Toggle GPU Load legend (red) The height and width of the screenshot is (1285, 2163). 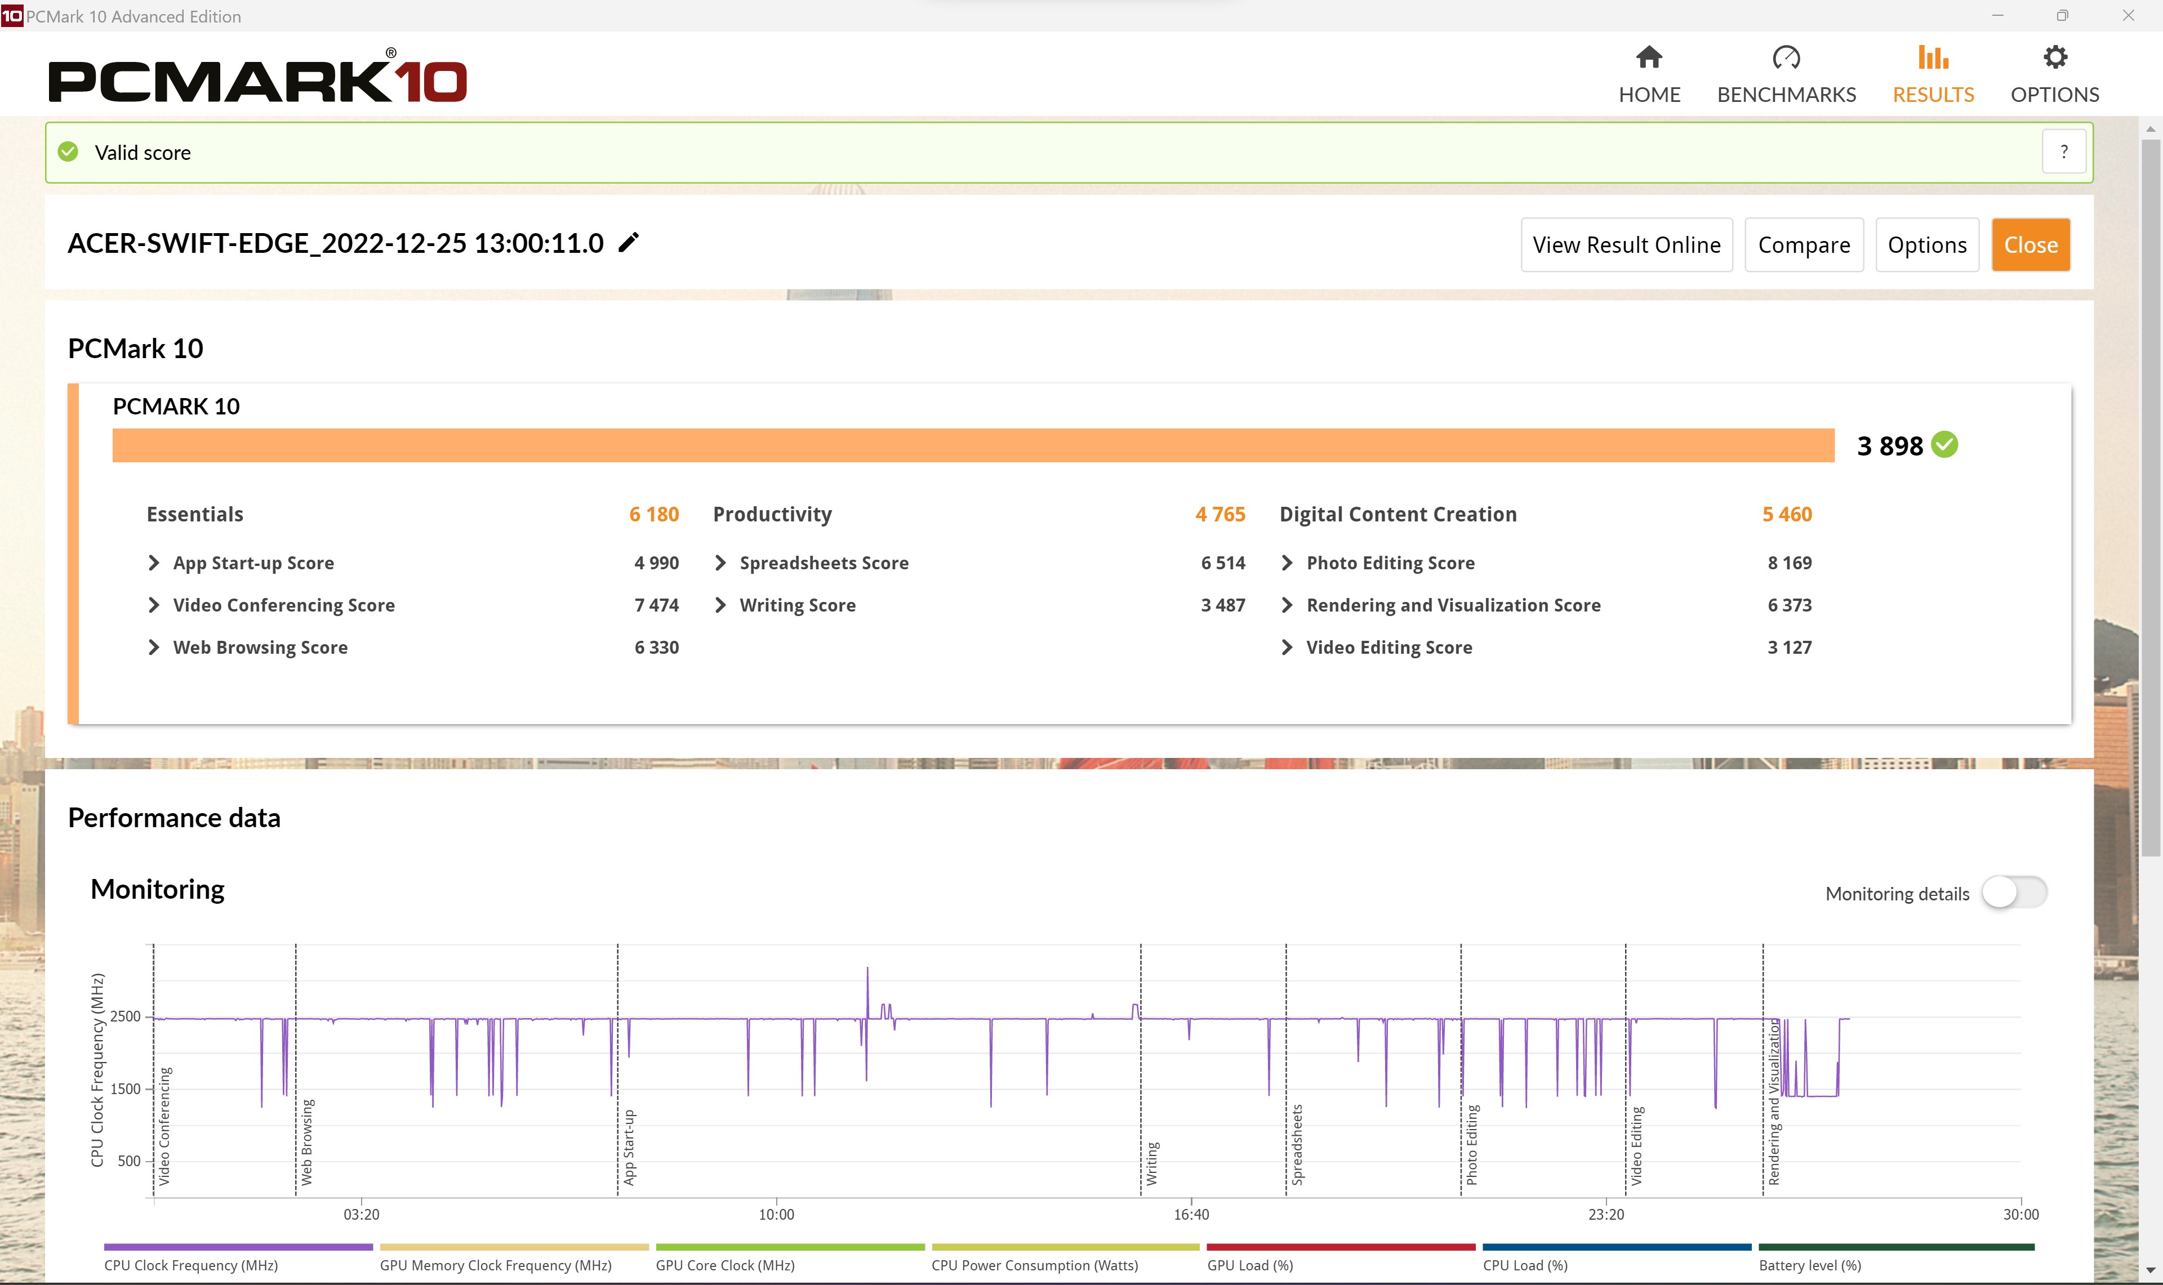click(1341, 1258)
